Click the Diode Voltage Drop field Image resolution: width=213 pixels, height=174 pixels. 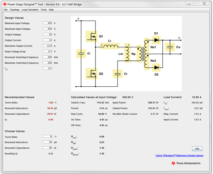(48, 51)
